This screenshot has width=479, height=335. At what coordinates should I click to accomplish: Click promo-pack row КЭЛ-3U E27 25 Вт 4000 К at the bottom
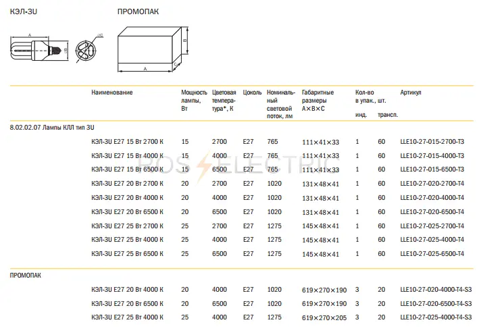127,317
